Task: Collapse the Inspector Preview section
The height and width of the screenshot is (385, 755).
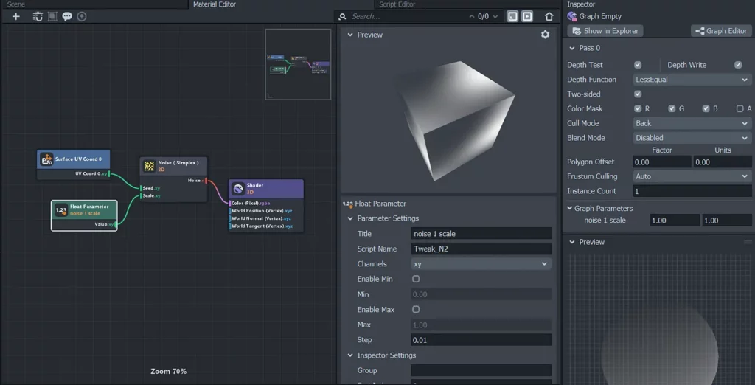Action: click(x=572, y=242)
